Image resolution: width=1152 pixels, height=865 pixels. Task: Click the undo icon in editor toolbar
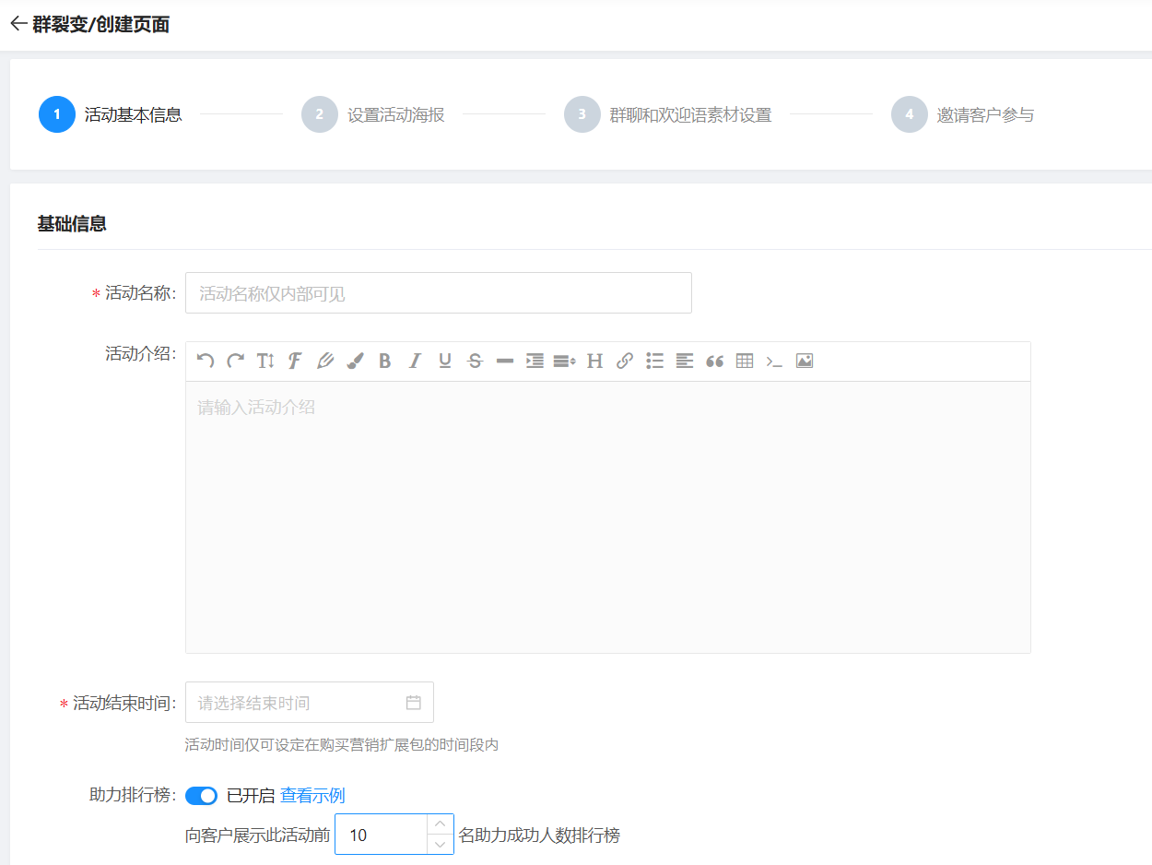(206, 361)
